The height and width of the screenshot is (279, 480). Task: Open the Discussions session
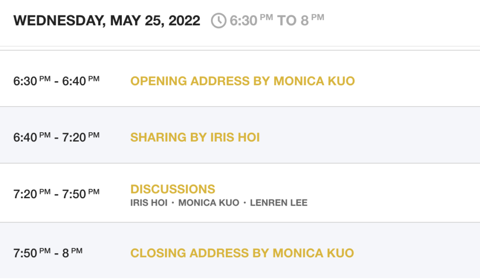pos(172,189)
